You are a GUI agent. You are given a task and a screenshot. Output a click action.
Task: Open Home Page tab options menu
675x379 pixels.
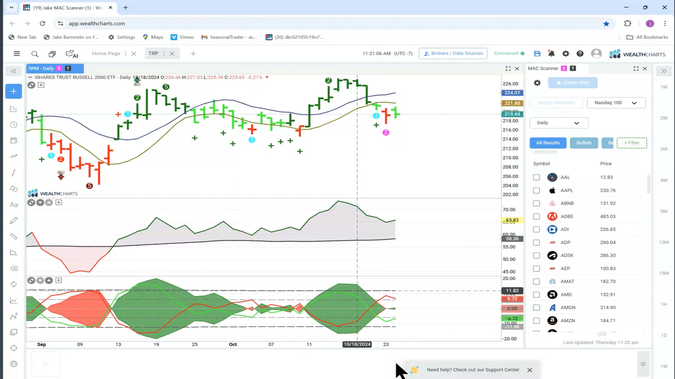tap(126, 54)
